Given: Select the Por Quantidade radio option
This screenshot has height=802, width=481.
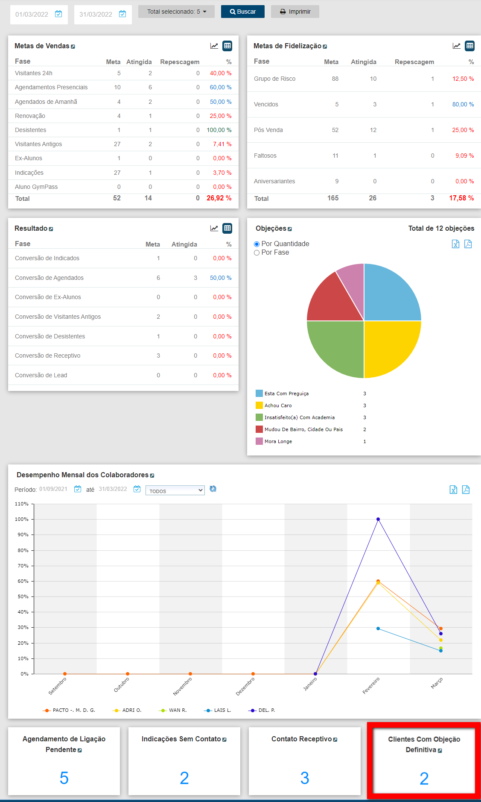Looking at the screenshot, I should pos(257,244).
